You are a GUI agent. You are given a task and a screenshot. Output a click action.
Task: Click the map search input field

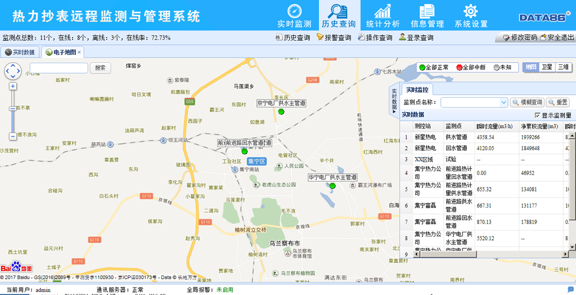click(58, 68)
